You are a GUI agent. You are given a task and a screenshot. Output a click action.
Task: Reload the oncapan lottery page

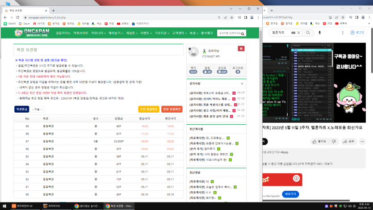[17, 17]
